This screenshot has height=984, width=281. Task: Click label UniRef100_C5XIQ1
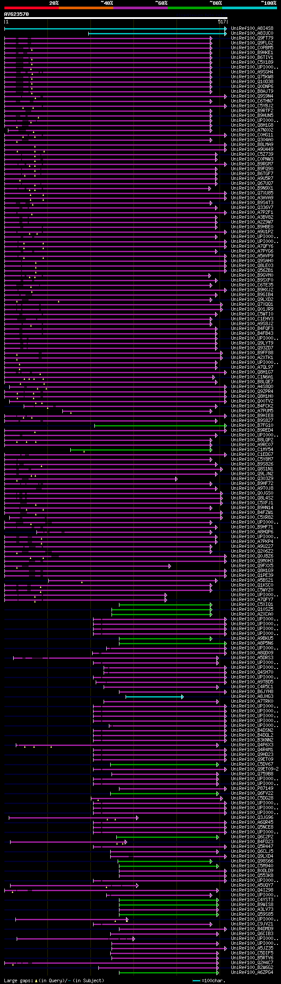252,605
